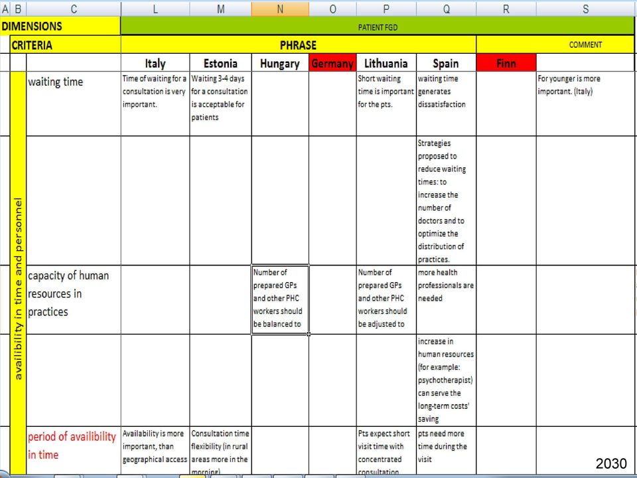
Task: Click the DIMENSIONS header cell
Action: (60, 26)
